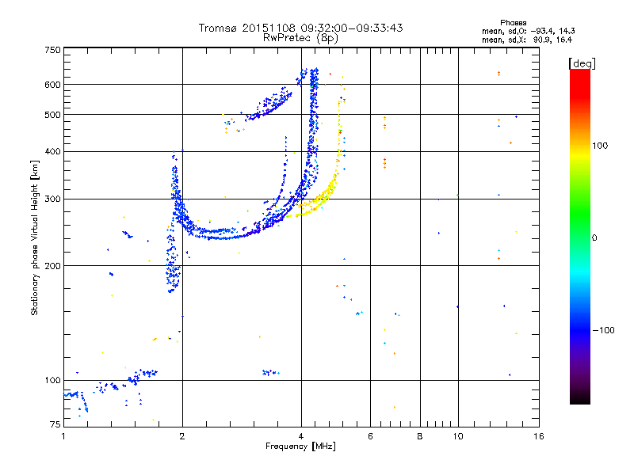Click the x-axis tick label "16"
634x475 pixels.
539,436
